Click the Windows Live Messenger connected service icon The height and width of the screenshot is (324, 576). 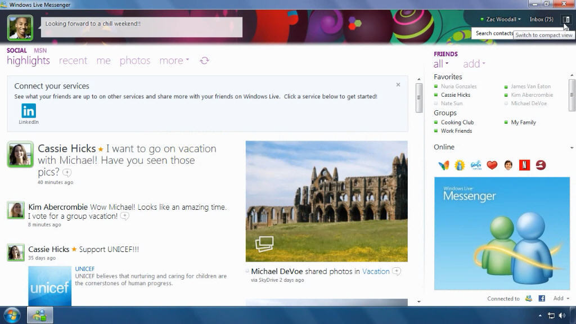[529, 299]
